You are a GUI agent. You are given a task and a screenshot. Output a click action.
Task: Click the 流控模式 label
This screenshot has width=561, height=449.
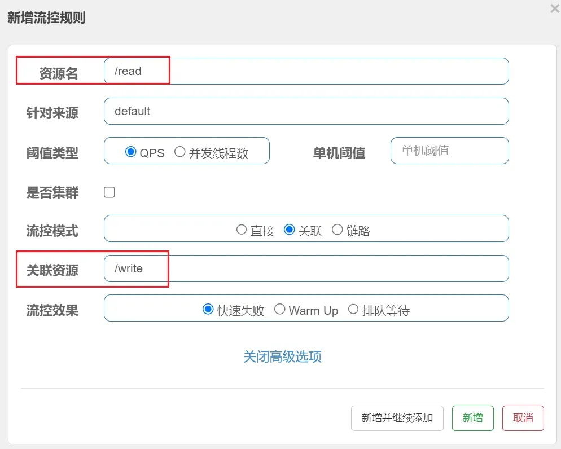(x=52, y=231)
